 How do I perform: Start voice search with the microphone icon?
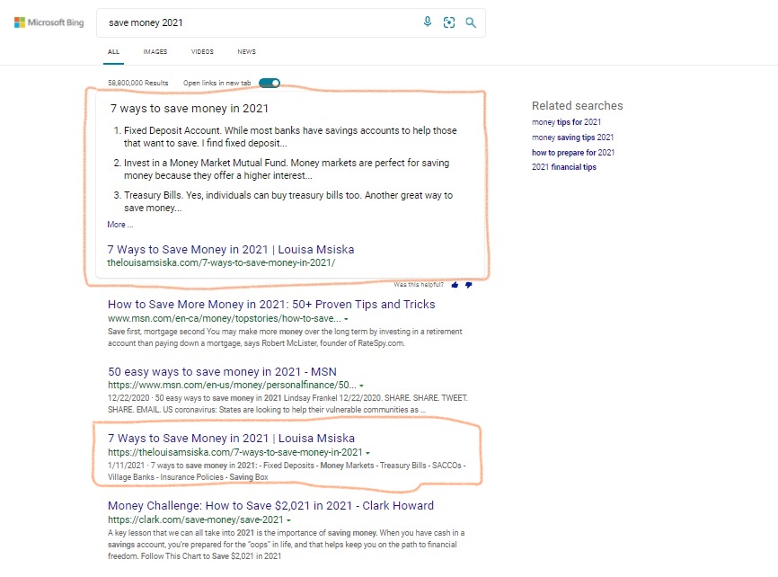tap(428, 22)
